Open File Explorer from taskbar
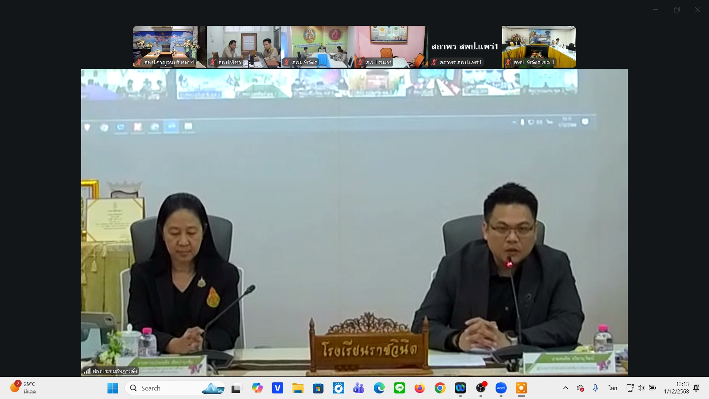This screenshot has height=399, width=709. [x=298, y=388]
